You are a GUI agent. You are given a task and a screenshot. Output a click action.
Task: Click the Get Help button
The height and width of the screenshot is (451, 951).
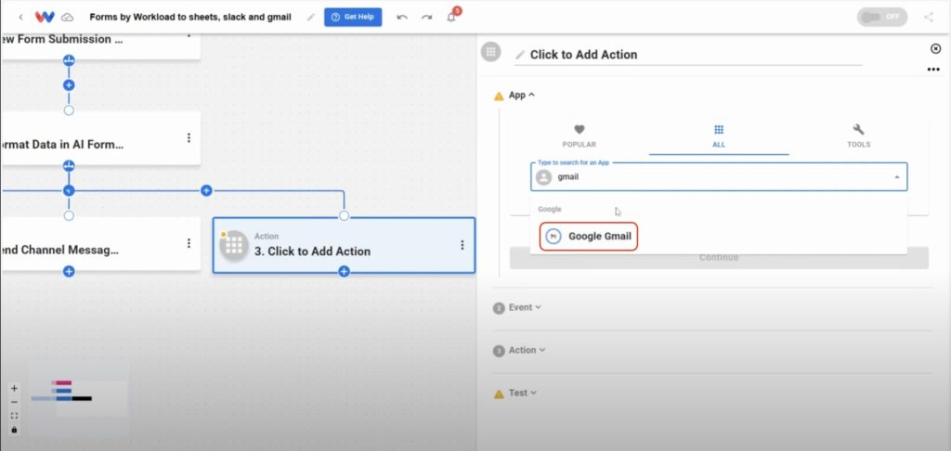click(353, 17)
